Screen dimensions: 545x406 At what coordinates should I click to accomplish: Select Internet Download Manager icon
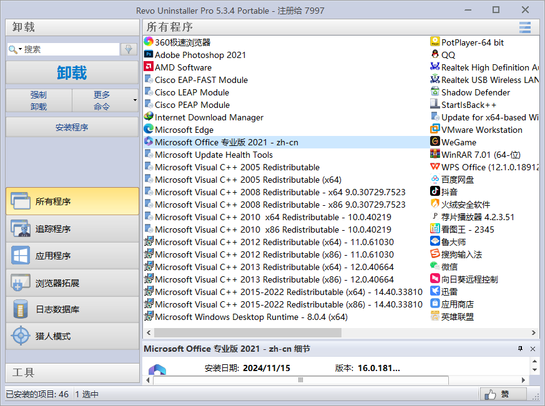pos(149,117)
